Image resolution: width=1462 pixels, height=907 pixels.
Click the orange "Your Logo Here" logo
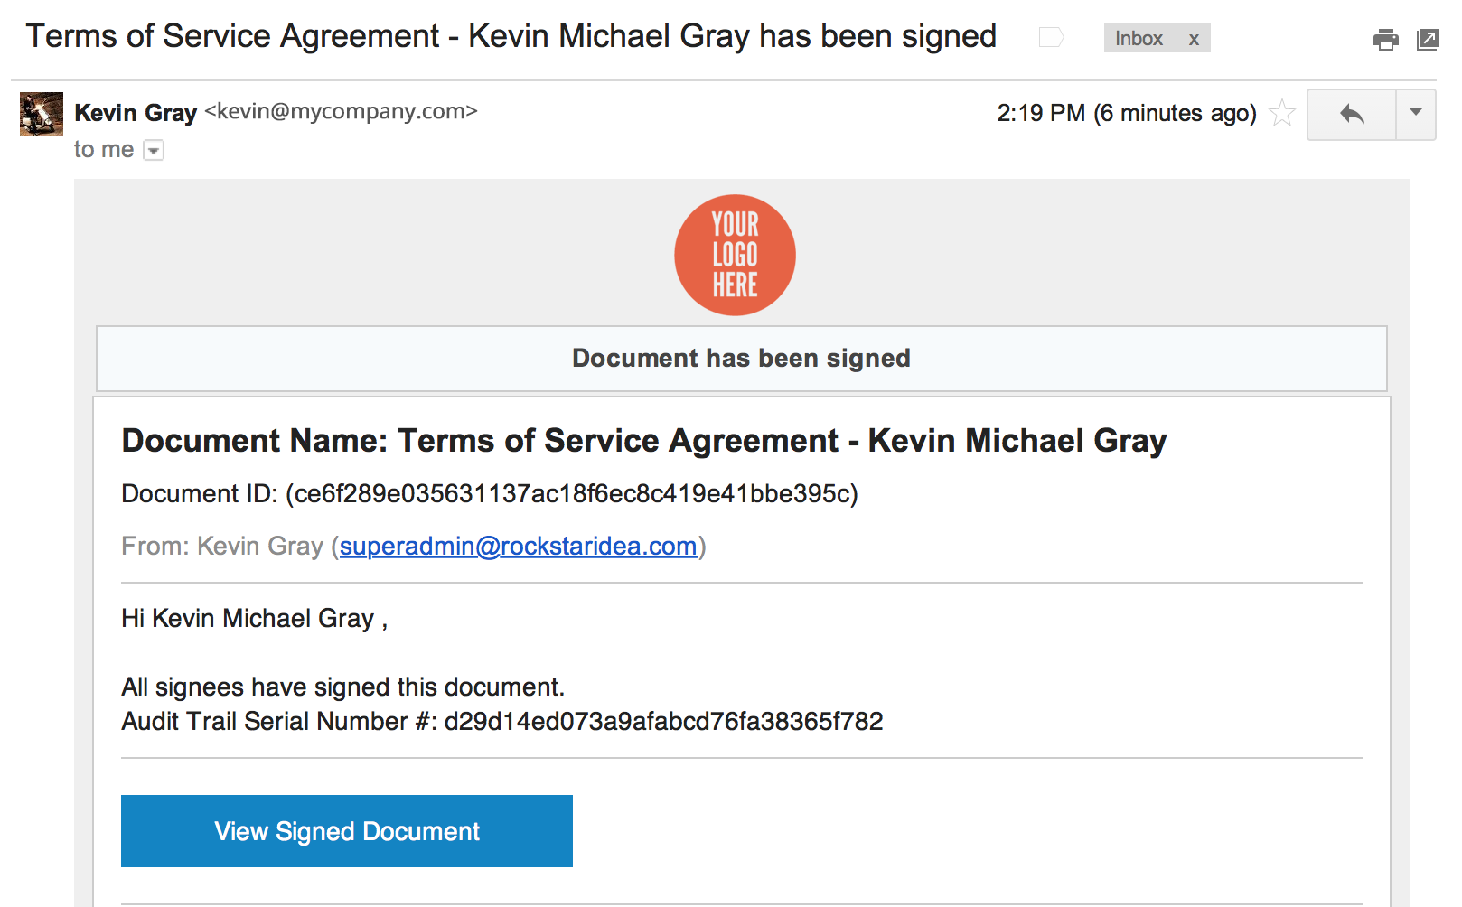735,255
